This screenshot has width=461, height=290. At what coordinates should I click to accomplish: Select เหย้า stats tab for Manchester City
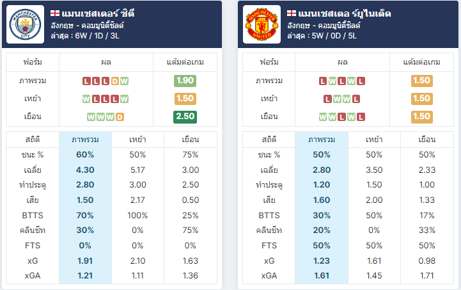tap(137, 140)
